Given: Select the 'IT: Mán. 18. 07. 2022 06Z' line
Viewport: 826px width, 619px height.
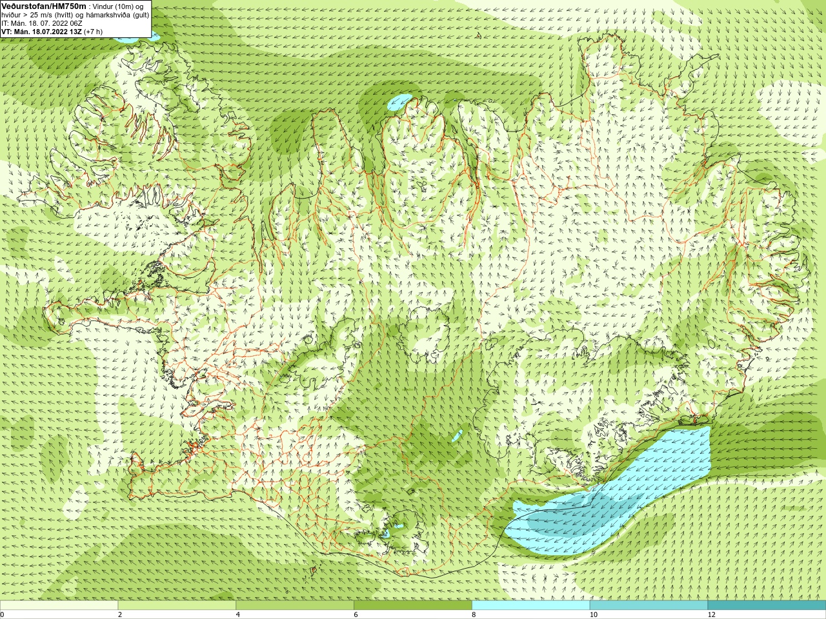Looking at the screenshot, I should 41,23.
